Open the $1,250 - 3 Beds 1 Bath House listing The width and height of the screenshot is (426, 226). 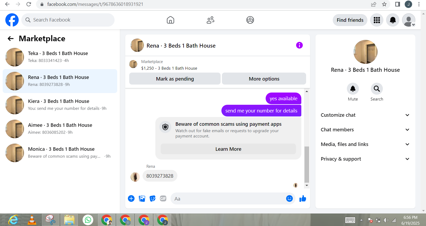pos(169,68)
